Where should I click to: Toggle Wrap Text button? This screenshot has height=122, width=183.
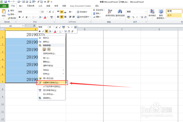pos(82,12)
